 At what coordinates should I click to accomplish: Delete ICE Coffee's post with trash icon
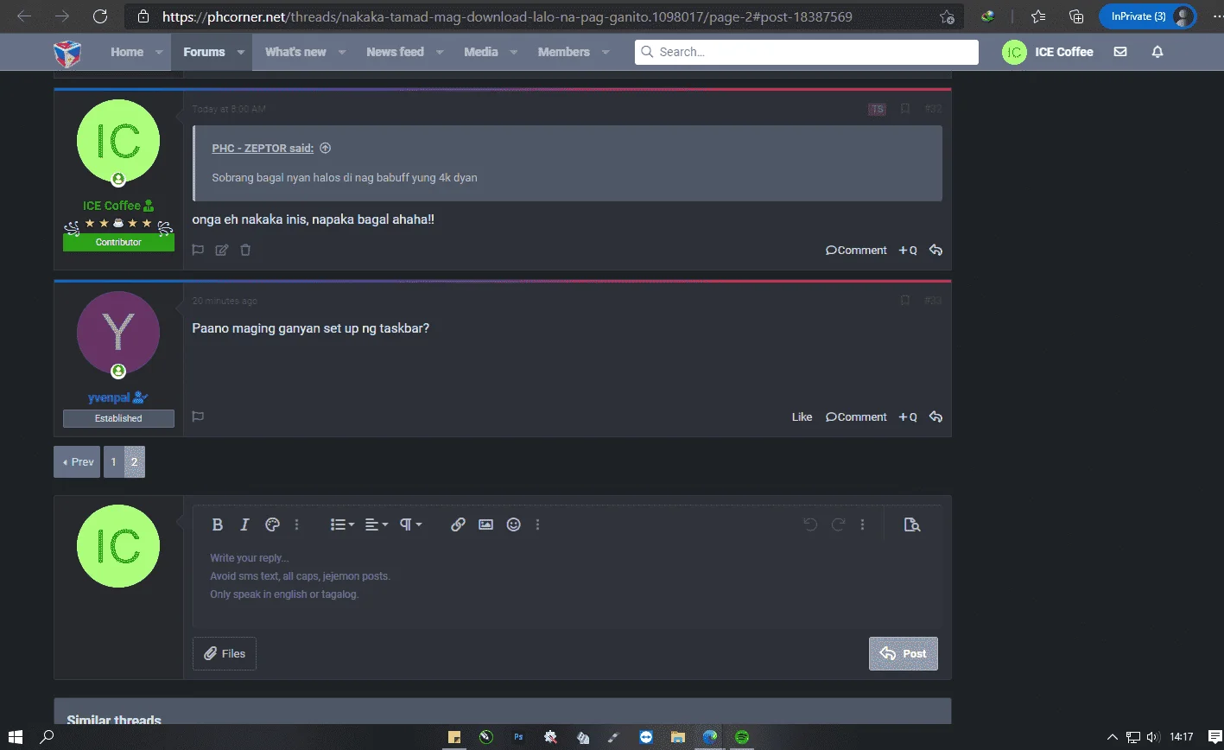click(245, 250)
